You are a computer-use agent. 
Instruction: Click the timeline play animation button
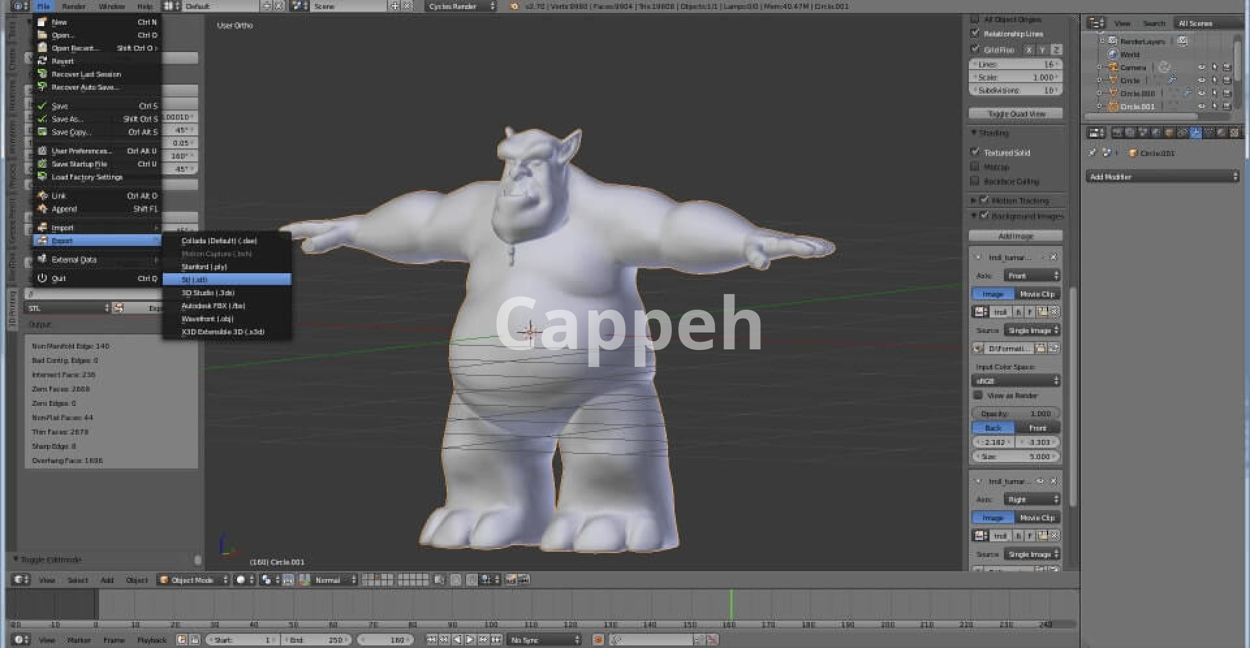point(470,640)
